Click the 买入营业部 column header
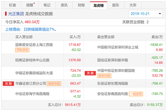This screenshot has width=167, height=110. point(24,37)
